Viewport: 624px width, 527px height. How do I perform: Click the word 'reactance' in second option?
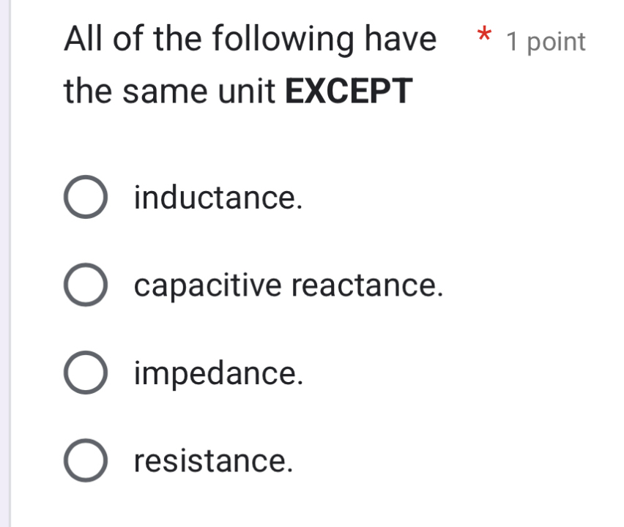(368, 285)
